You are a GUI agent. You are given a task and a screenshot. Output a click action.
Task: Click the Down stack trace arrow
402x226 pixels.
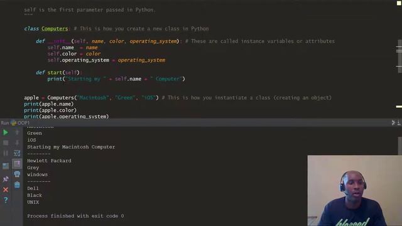17,143
